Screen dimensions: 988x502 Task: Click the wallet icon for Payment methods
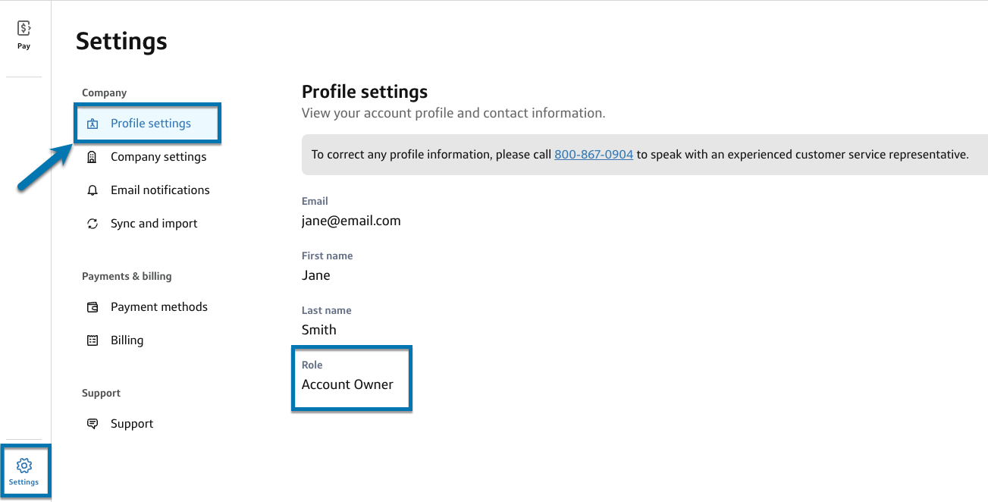coord(93,307)
